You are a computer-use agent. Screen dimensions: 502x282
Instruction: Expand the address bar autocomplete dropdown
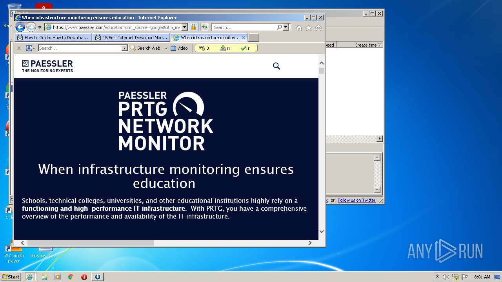[x=184, y=27]
